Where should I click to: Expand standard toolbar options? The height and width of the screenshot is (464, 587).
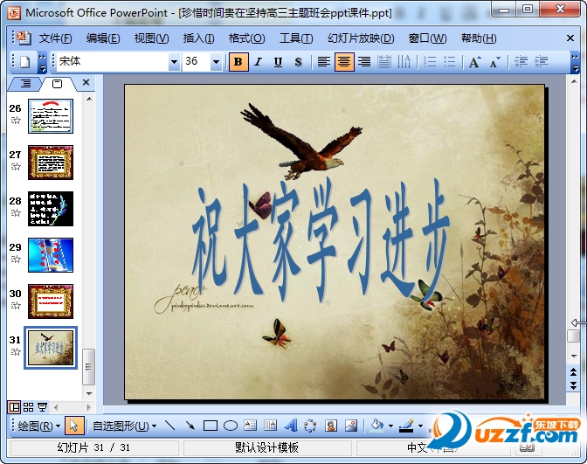pos(42,62)
